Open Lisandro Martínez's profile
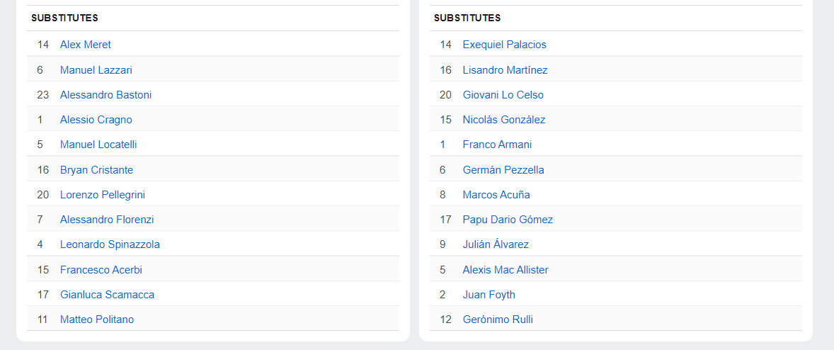 (x=505, y=70)
